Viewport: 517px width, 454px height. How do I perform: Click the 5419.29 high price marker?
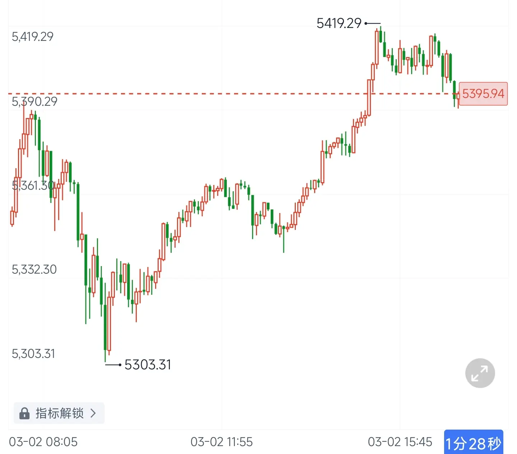click(x=339, y=23)
